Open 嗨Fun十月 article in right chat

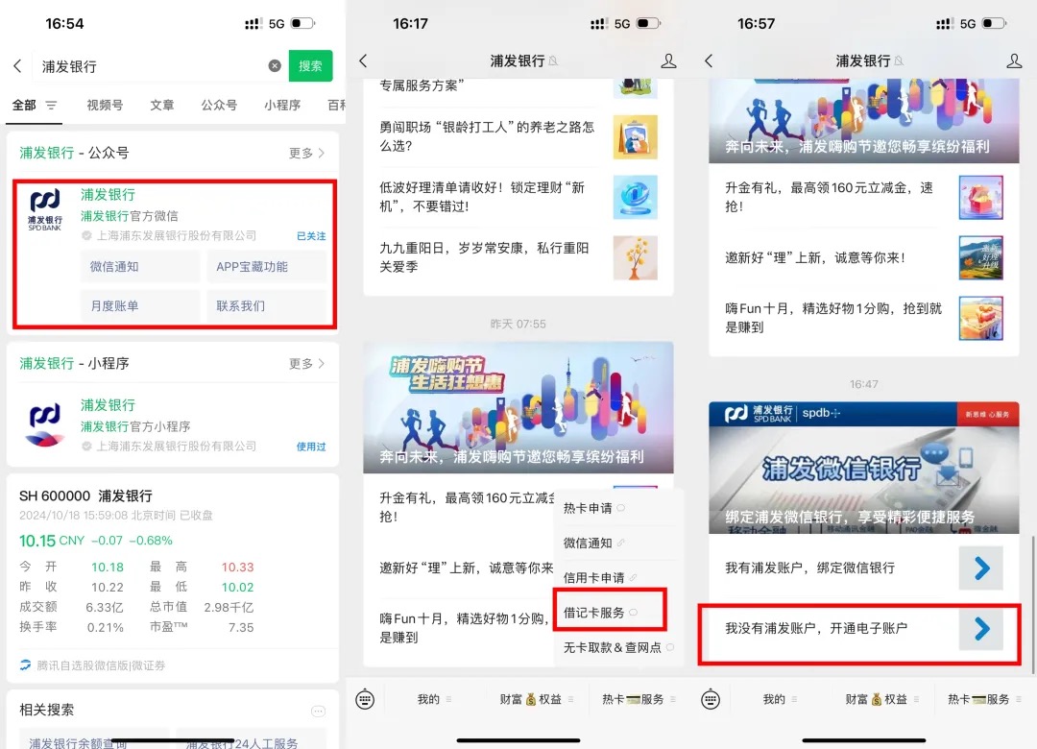833,318
